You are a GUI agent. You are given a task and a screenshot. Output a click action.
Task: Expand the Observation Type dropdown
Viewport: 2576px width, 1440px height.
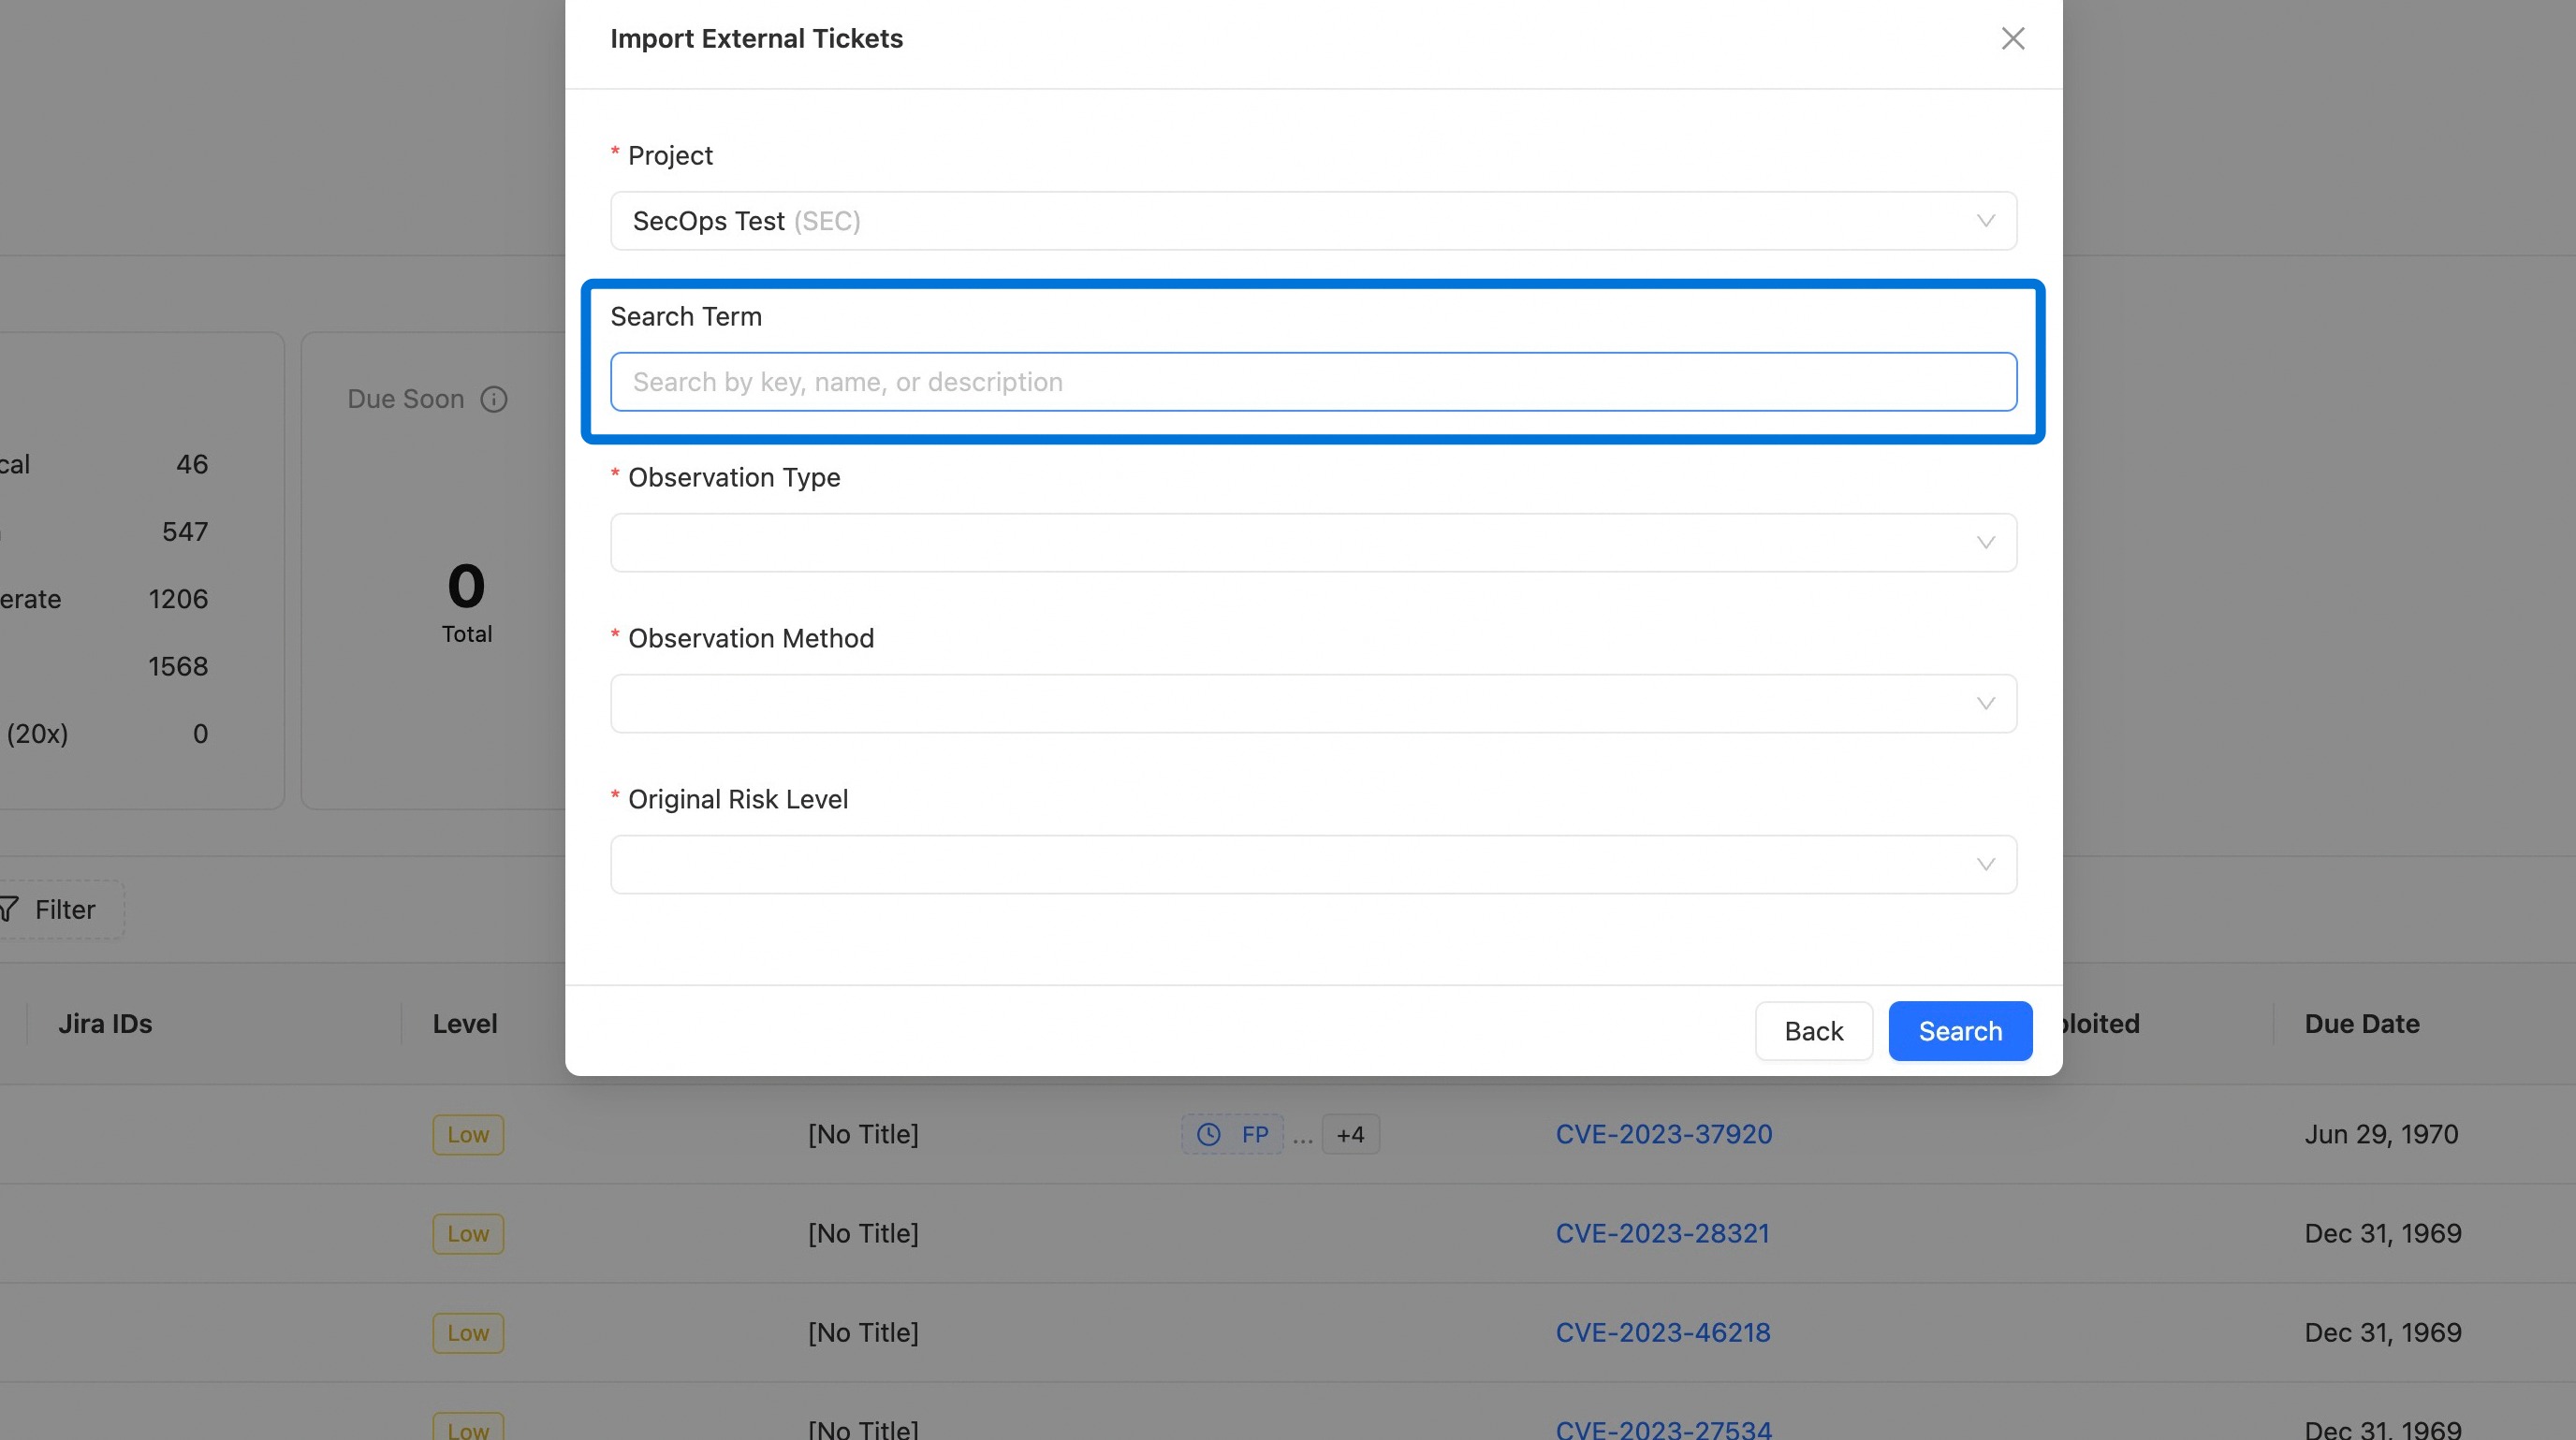click(x=1313, y=543)
